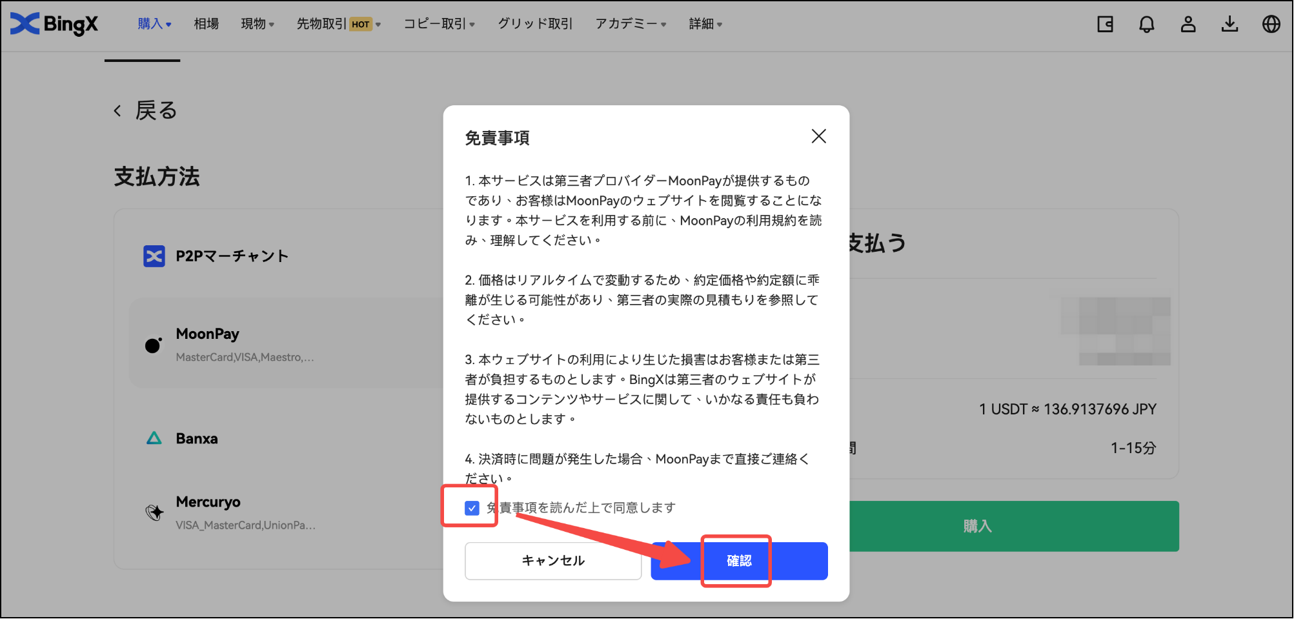Select the Mercuryo payment method
Viewport: 1294px width, 619px height.
pos(287,513)
